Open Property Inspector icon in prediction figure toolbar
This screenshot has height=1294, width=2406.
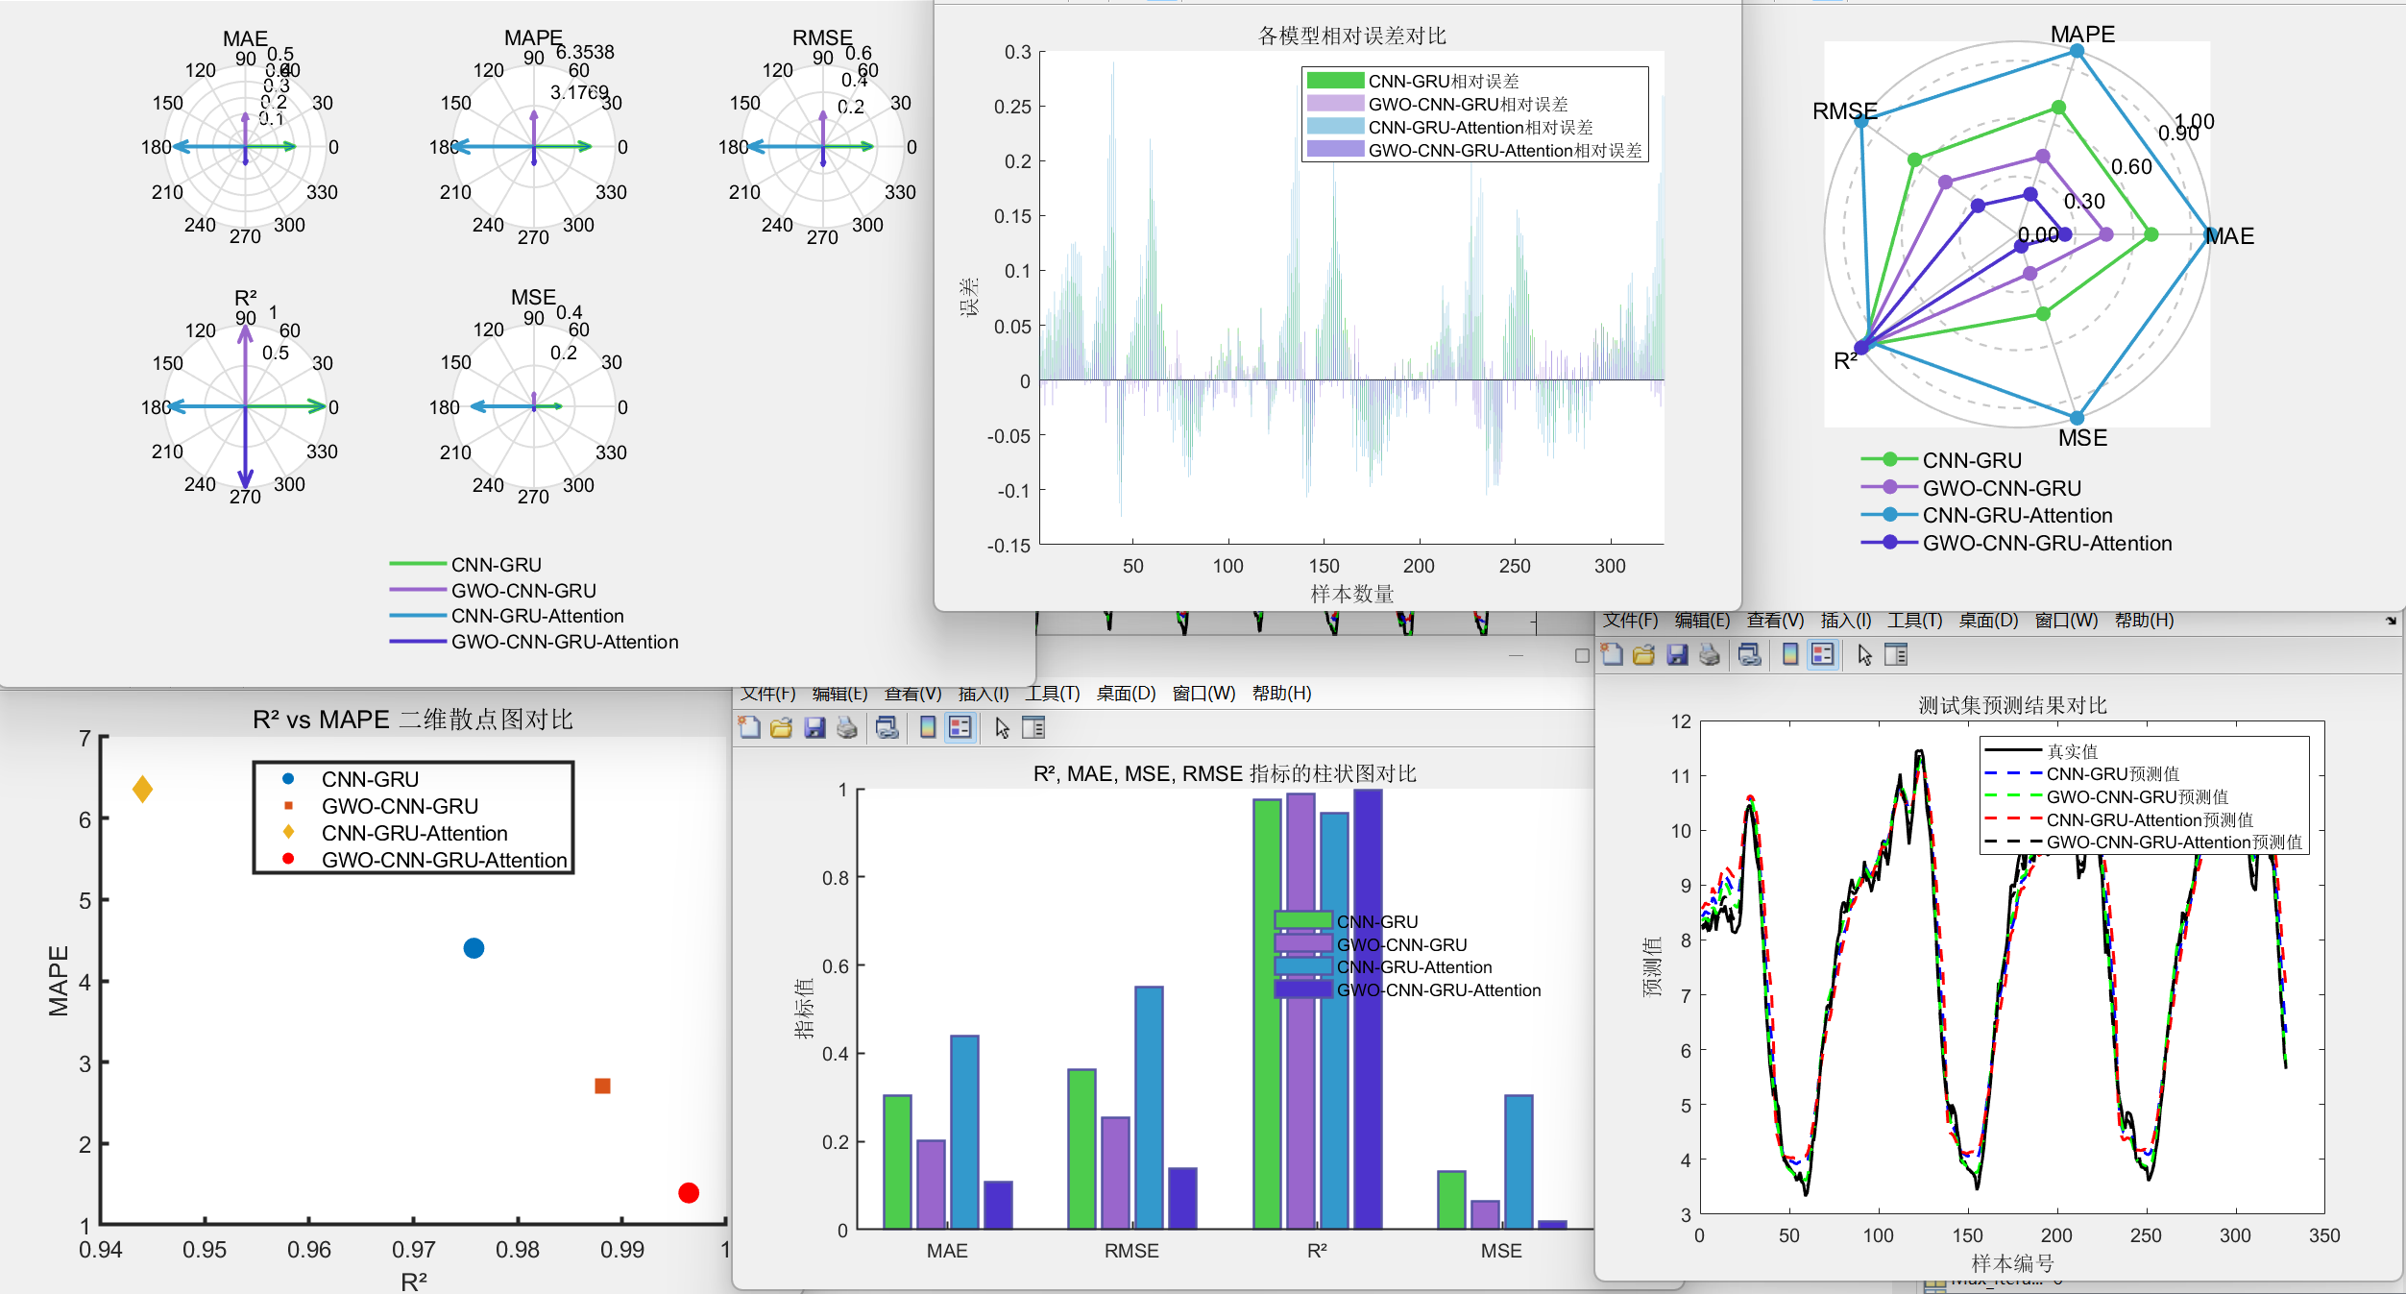[x=1896, y=655]
